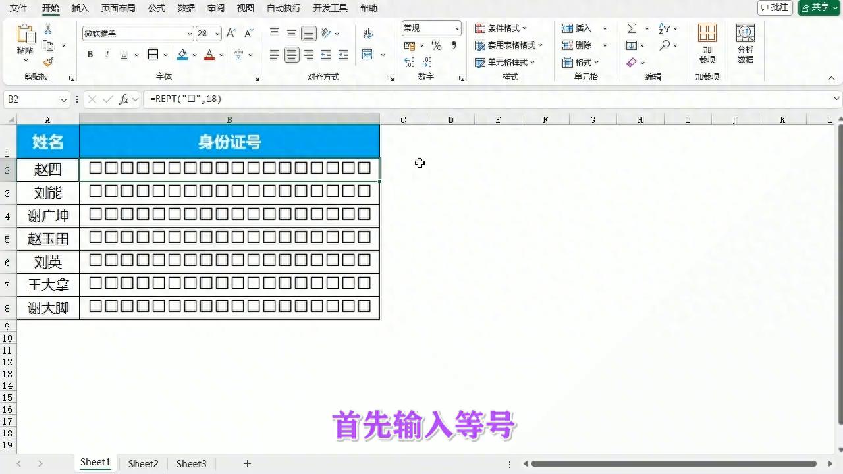Open the number format dropdown 常规

457,28
